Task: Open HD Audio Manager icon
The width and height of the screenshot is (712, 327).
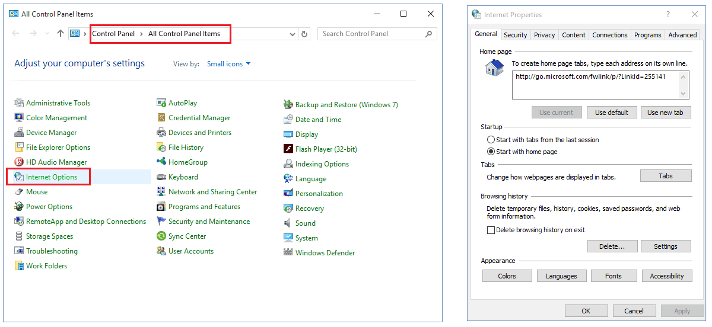Action: [x=19, y=162]
